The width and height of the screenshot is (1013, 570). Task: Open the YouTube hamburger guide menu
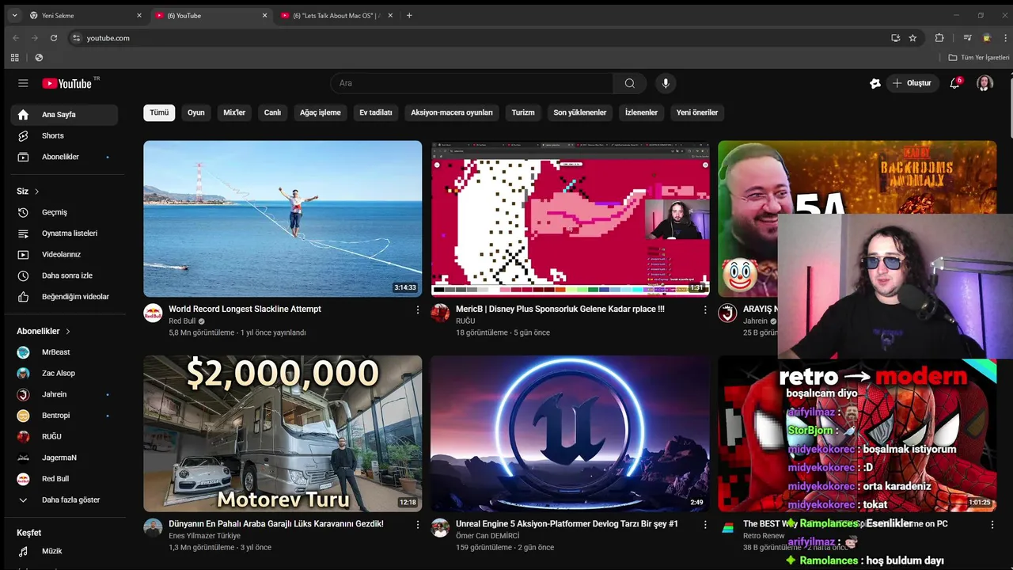23,83
